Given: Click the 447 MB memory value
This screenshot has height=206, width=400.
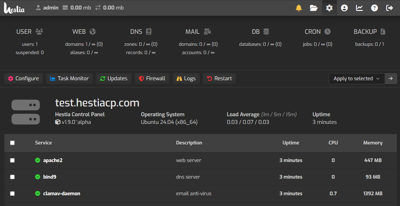Looking at the screenshot, I should pos(373,160).
